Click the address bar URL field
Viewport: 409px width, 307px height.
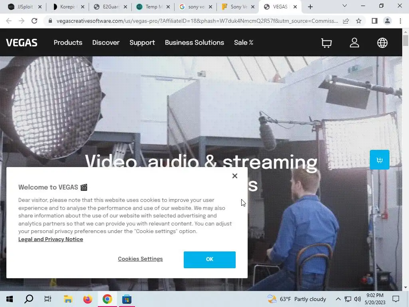197,21
